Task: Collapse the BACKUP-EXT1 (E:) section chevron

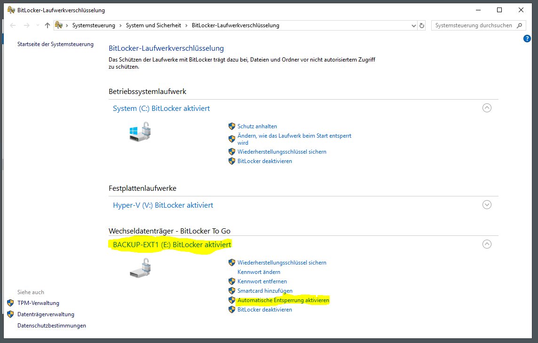Action: point(487,244)
